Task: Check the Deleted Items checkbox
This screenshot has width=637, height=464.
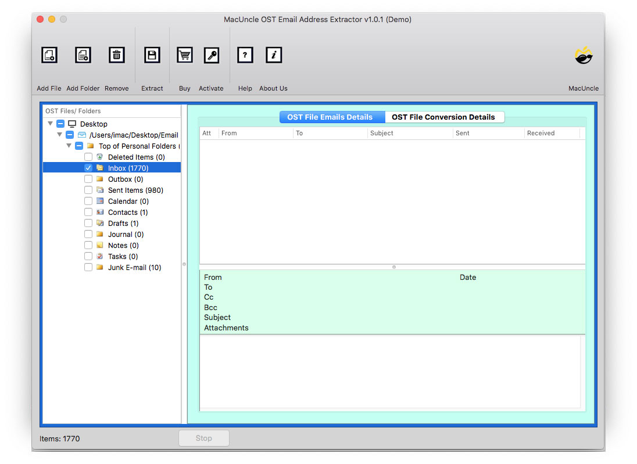Action: click(x=88, y=157)
